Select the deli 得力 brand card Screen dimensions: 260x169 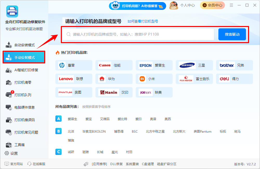[x=235, y=79]
